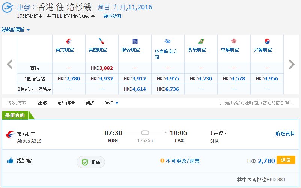Click the China Eastern logo in price grid

pyautogui.click(x=69, y=41)
